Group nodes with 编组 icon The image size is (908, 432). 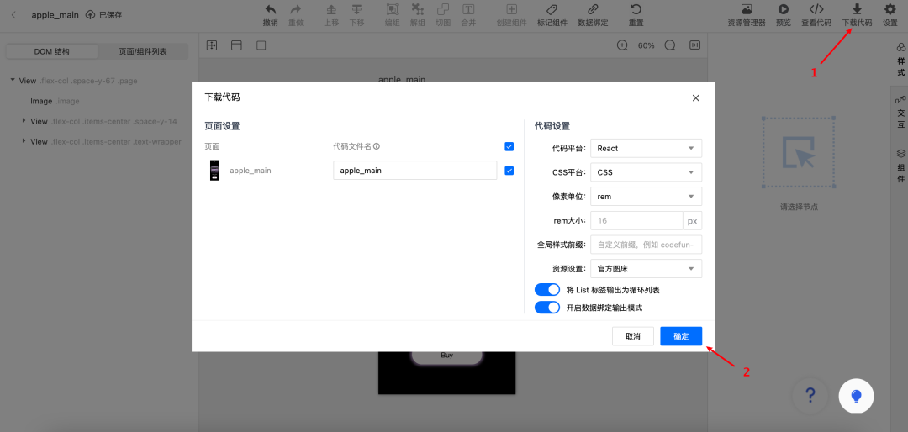[x=392, y=9]
